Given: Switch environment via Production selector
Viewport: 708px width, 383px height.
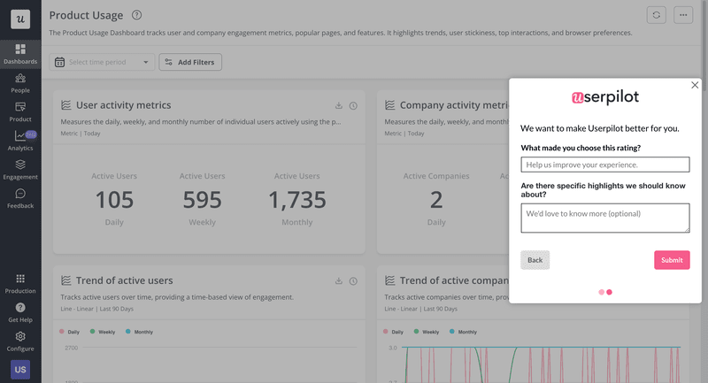Looking at the screenshot, I should click(20, 283).
